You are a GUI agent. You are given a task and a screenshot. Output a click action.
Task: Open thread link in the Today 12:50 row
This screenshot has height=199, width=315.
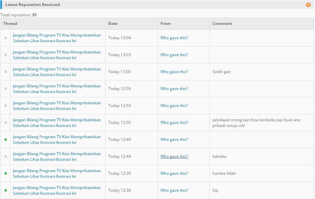(x=57, y=123)
